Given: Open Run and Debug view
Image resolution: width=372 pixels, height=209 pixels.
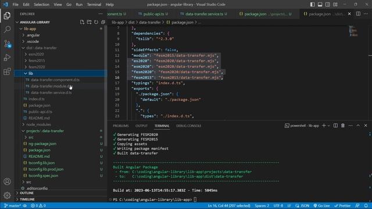Looking at the screenshot, I should (7, 57).
